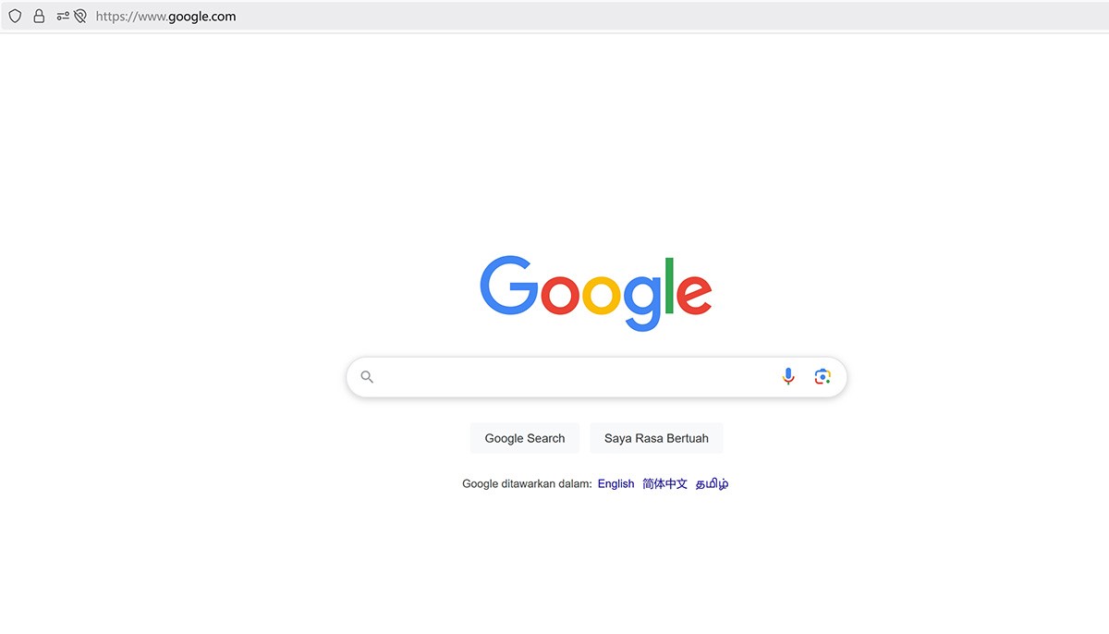Image resolution: width=1109 pixels, height=634 pixels.
Task: Click the 'Google ditawarkan dalam:' label text
Action: [x=527, y=483]
